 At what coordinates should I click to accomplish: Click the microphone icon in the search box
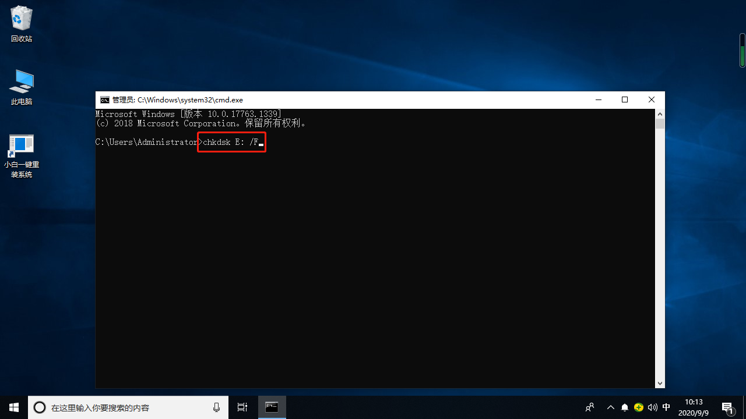(217, 407)
